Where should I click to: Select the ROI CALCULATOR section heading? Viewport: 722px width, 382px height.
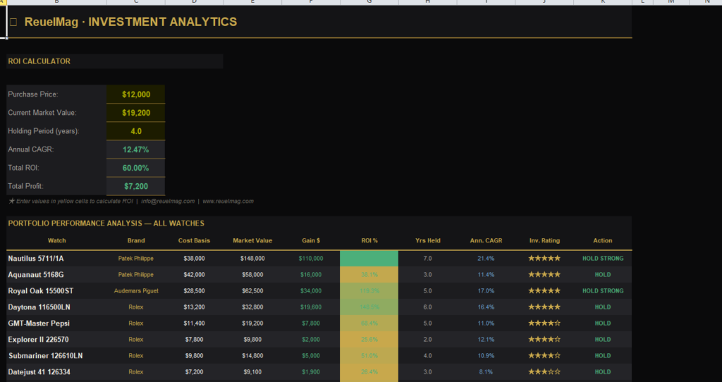point(115,61)
